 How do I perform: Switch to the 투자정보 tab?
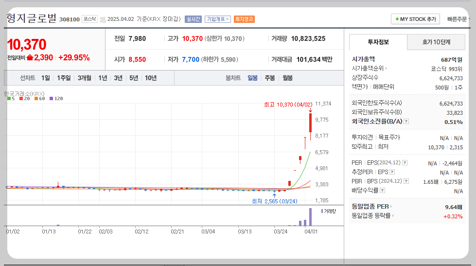[x=378, y=42]
